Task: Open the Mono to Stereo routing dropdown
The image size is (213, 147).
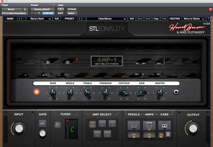Action: (193, 19)
